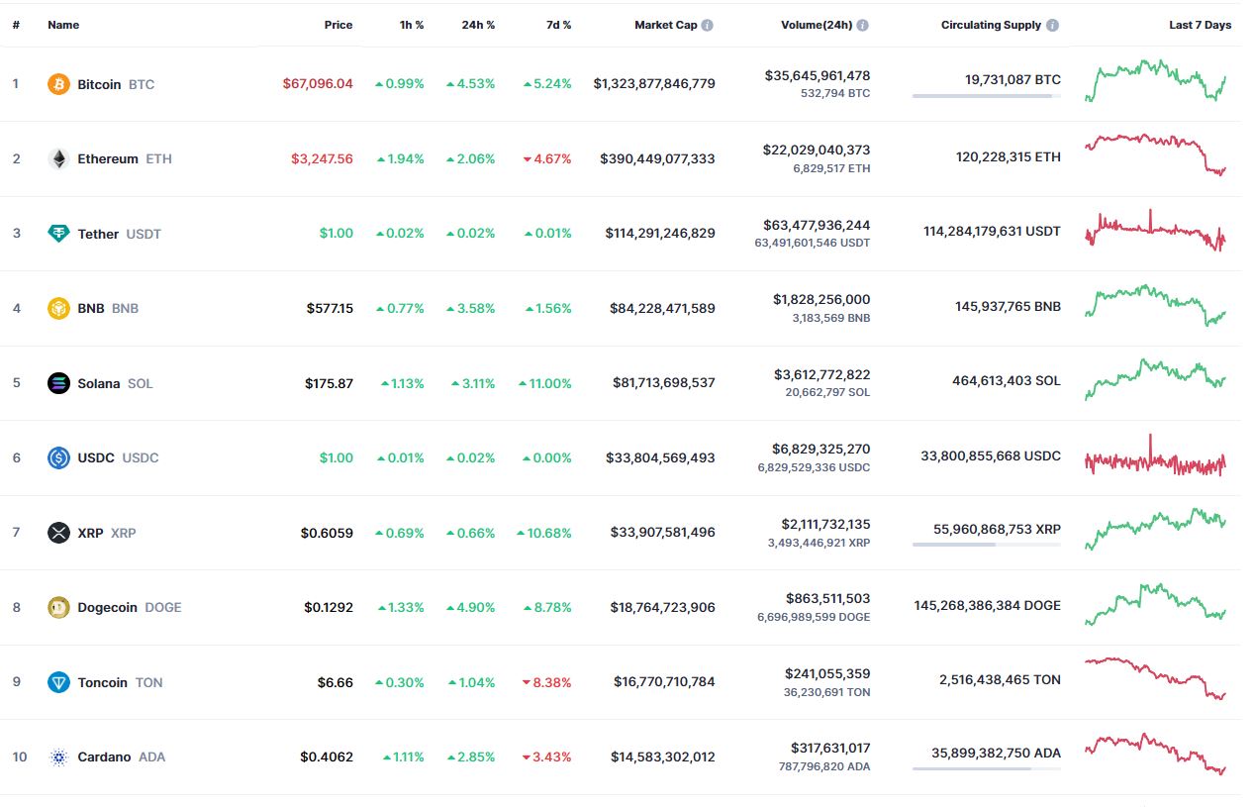Click the Toncoin logo icon
This screenshot has width=1254, height=807.
pyautogui.click(x=59, y=682)
